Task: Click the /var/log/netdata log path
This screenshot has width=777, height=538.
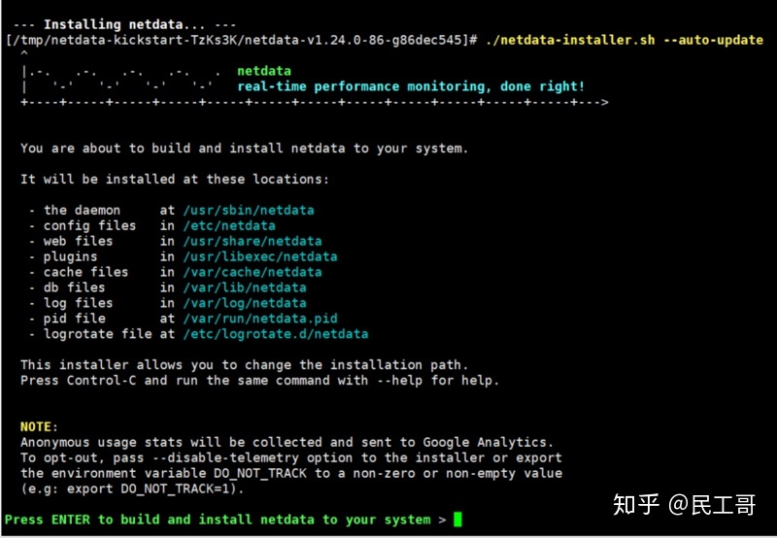Action: 245,303
